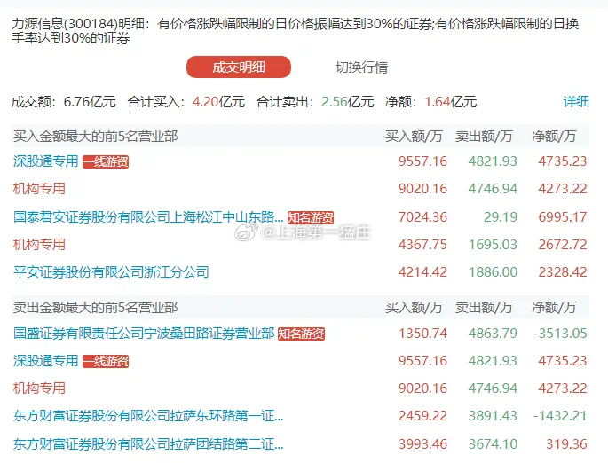Click 知名游资 tag beside 国盛证券
This screenshot has width=608, height=463.
point(301,334)
